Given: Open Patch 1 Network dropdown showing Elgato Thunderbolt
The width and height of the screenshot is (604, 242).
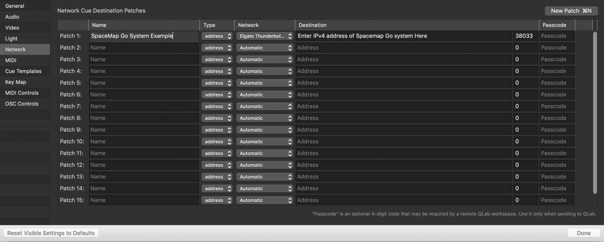Looking at the screenshot, I should 265,36.
